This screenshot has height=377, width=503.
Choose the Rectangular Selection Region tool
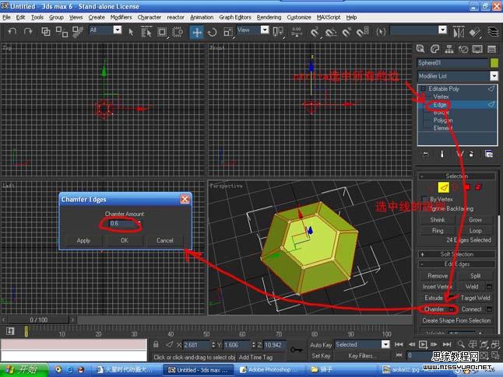click(x=162, y=32)
